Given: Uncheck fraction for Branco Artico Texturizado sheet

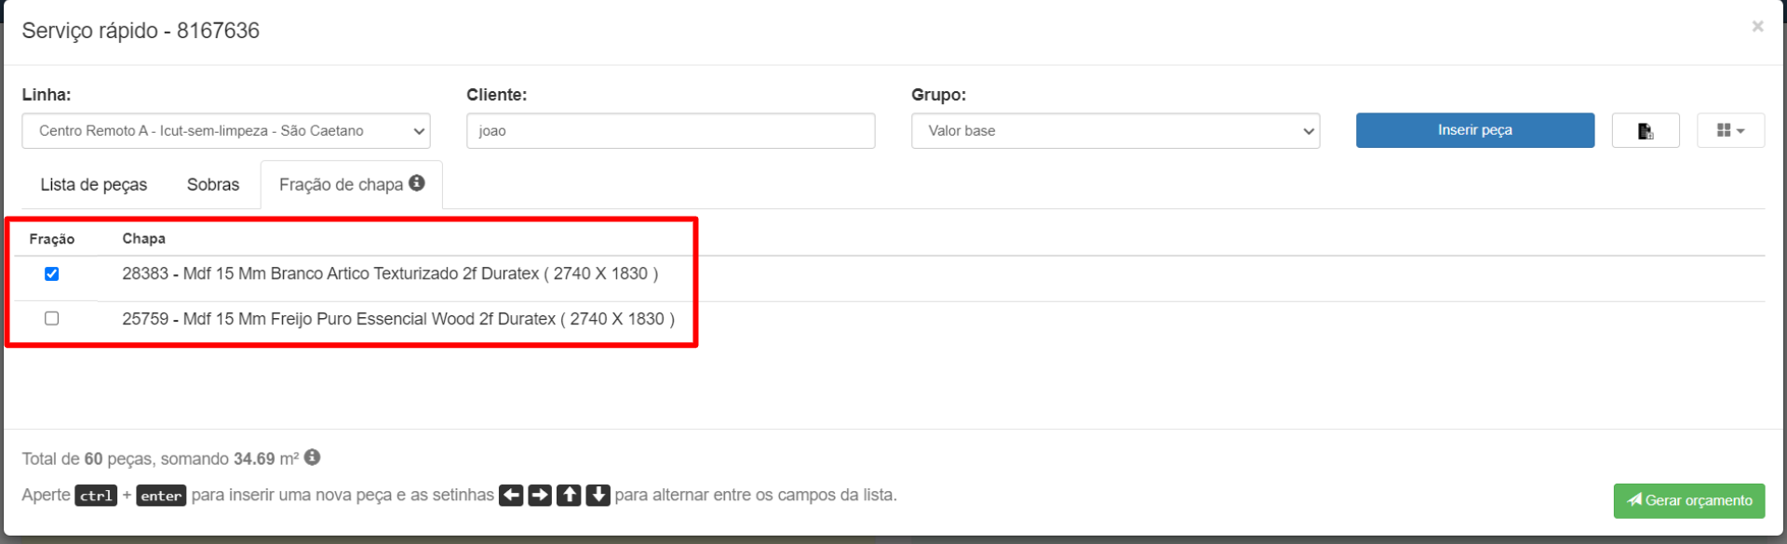Looking at the screenshot, I should click(52, 273).
